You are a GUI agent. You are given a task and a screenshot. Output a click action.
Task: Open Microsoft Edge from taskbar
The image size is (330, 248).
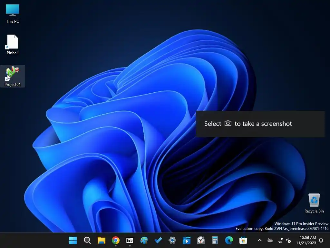(229, 240)
